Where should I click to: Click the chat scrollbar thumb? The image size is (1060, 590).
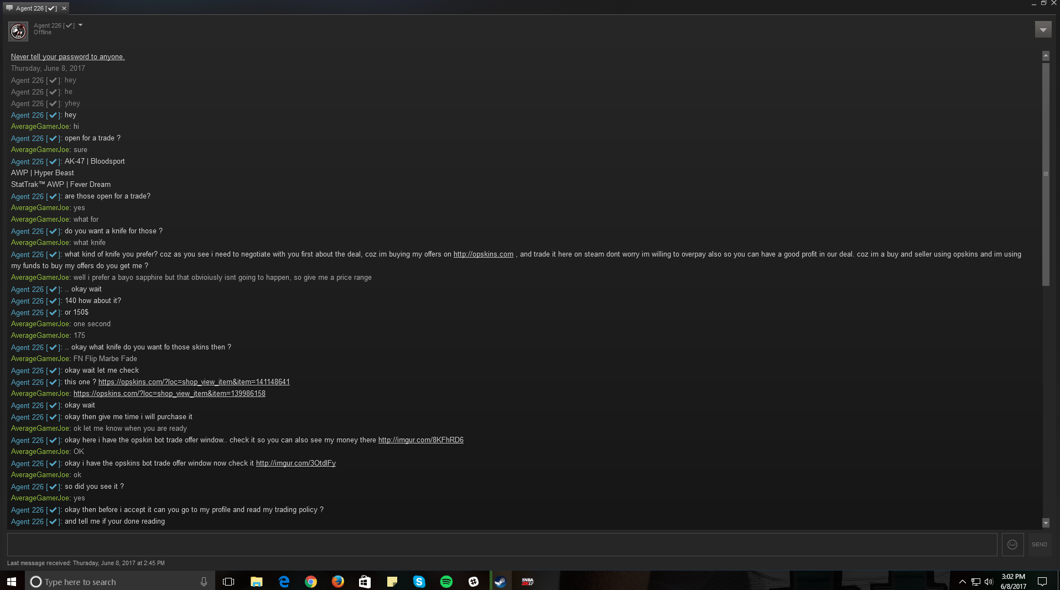click(x=1046, y=174)
